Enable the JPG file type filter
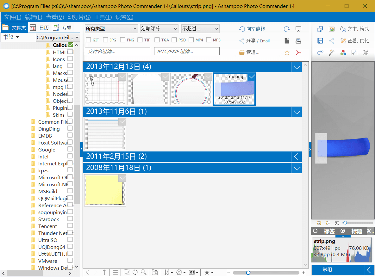This screenshot has height=277, width=375. click(105, 40)
